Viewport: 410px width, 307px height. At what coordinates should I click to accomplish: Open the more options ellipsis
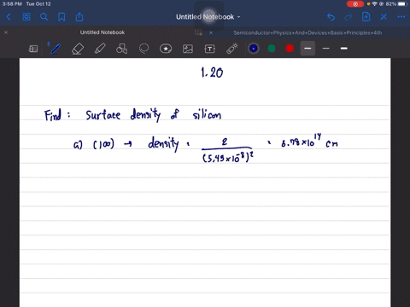[401, 17]
